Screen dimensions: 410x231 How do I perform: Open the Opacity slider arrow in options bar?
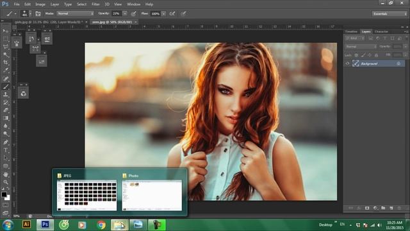(x=125, y=13)
